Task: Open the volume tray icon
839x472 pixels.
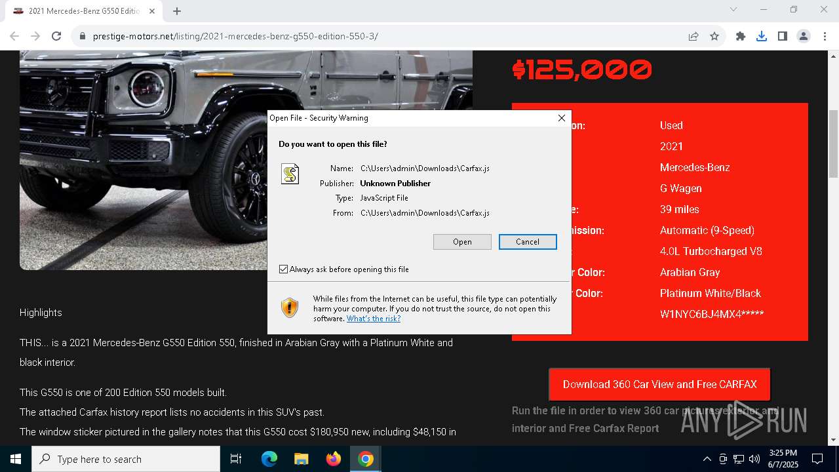Action: pyautogui.click(x=754, y=459)
